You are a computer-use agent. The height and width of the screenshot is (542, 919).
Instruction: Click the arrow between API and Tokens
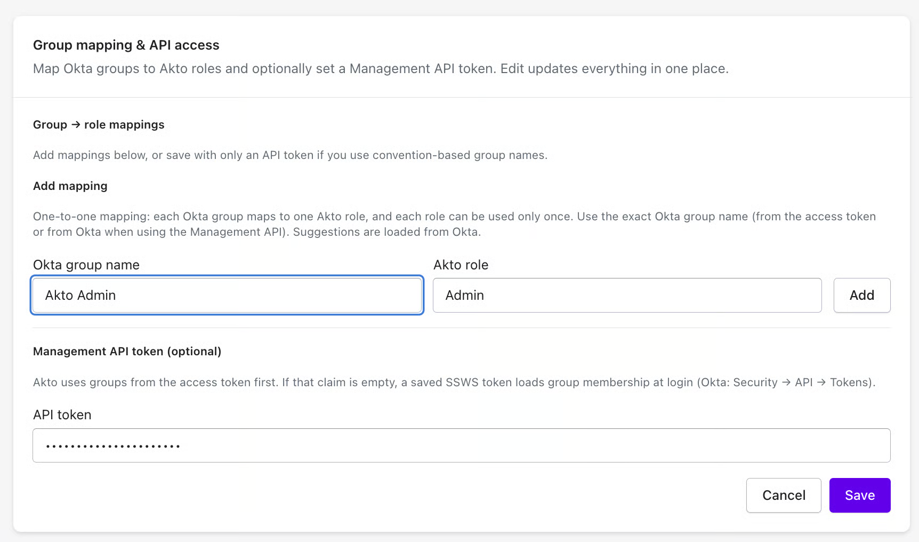tap(821, 382)
